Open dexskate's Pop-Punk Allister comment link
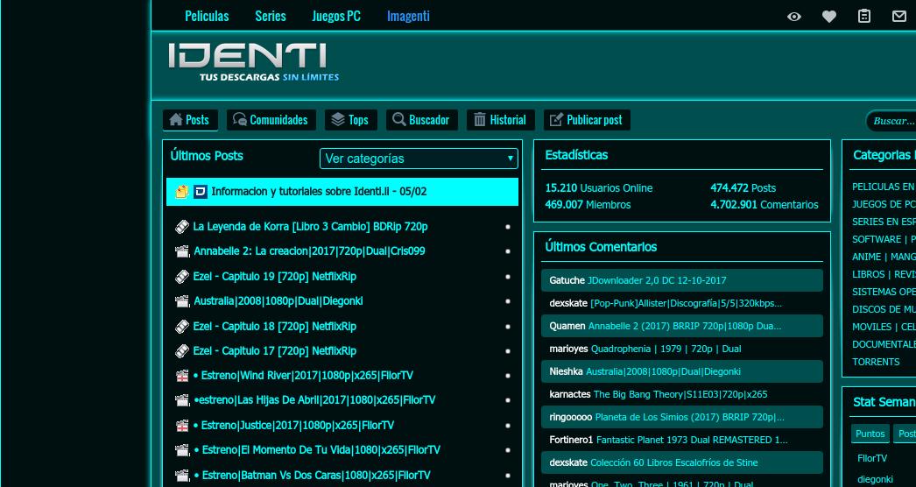 [x=686, y=303]
